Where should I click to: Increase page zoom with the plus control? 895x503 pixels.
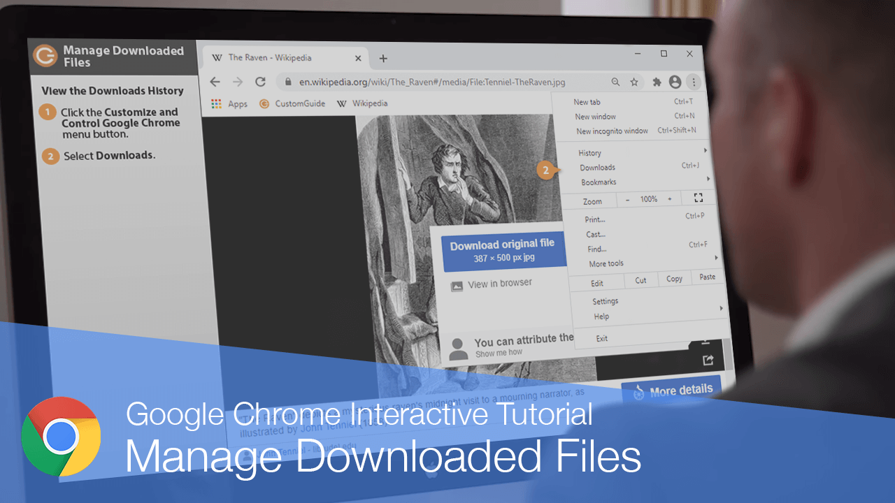[x=669, y=198]
